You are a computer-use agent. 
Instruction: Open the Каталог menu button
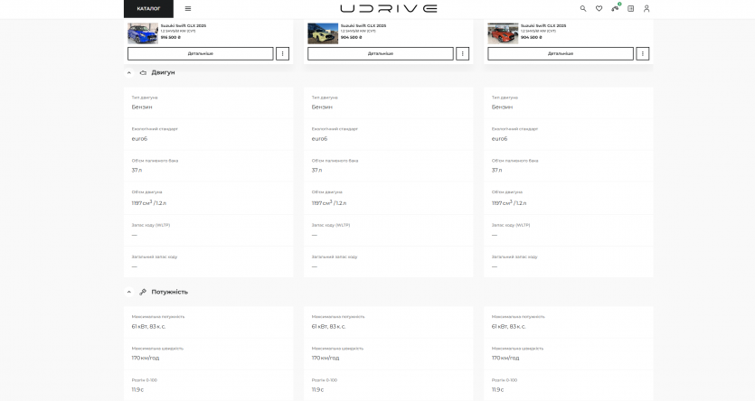[148, 8]
